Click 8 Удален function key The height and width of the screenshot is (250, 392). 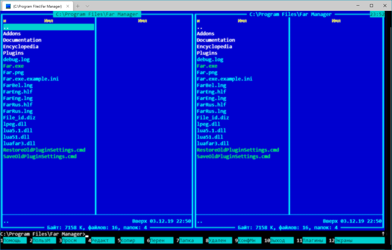[x=219, y=241]
